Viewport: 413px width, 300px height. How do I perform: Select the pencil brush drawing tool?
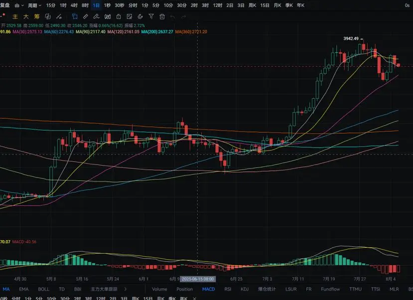tap(97, 16)
